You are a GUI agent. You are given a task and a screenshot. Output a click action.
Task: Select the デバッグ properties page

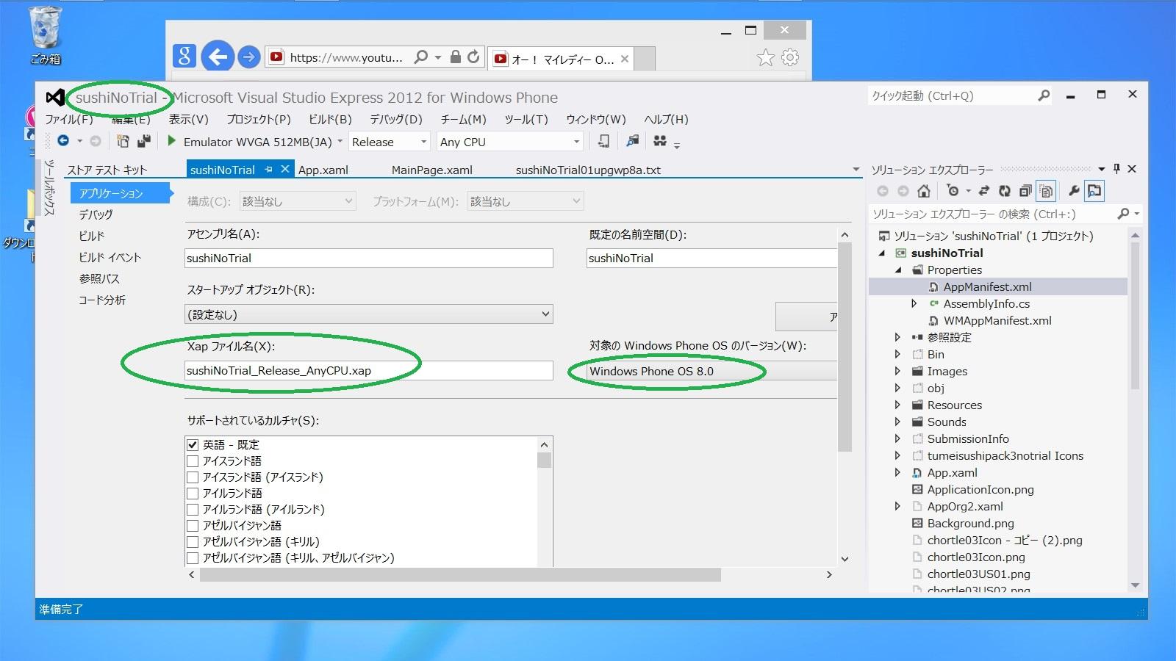pos(96,214)
